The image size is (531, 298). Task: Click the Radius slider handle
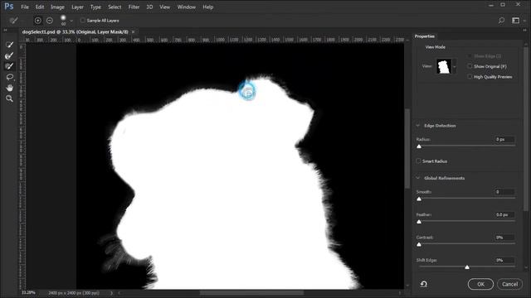419,147
